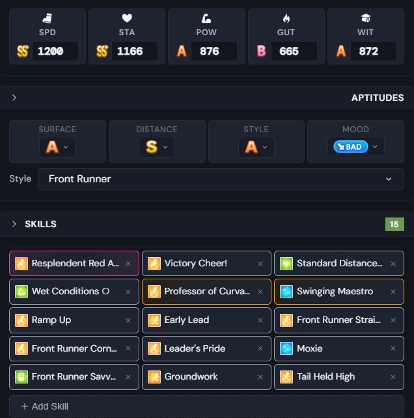This screenshot has height=418, width=414.
Task: Click the GUT flame icon
Action: point(286,18)
